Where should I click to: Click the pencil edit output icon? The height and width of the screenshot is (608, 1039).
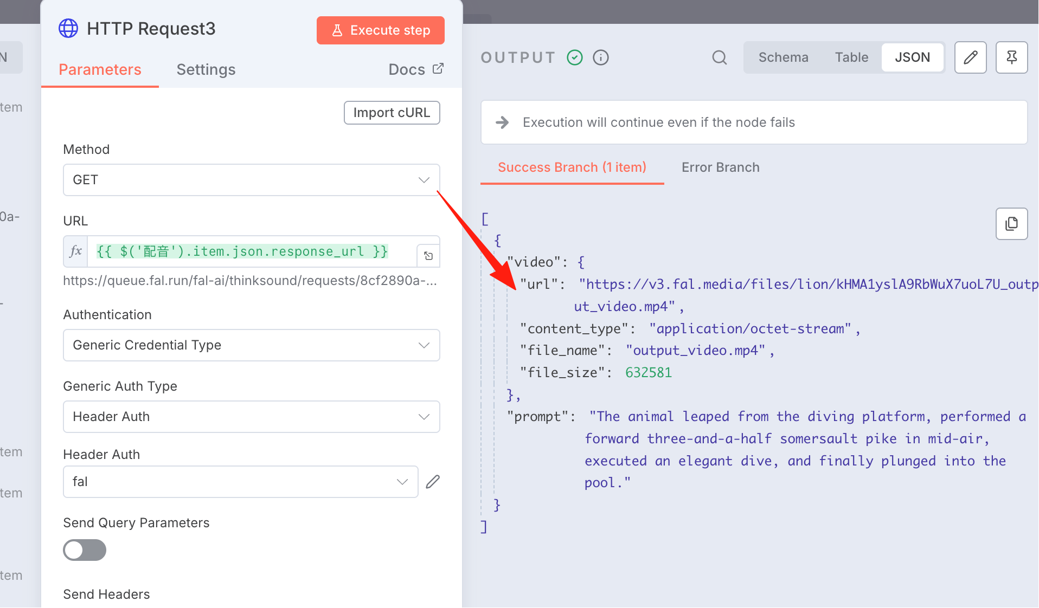point(970,57)
